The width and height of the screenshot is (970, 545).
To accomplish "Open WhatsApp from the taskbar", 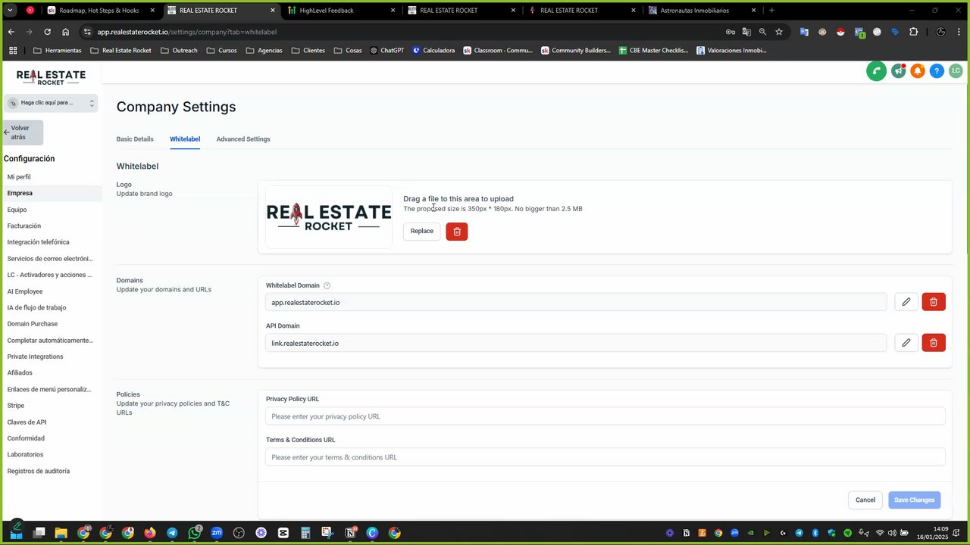I will click(195, 533).
